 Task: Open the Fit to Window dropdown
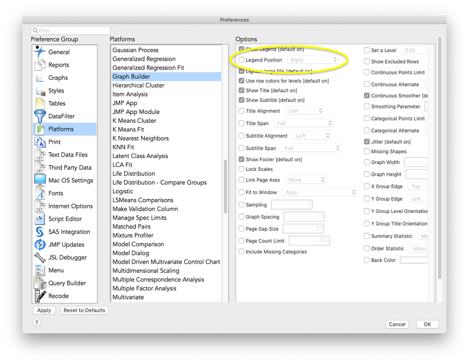tap(319, 192)
